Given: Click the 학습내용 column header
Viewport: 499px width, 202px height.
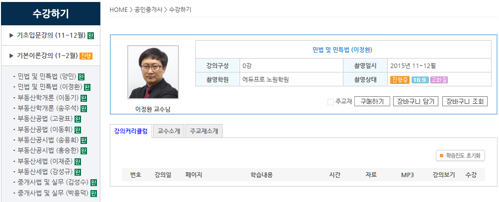Looking at the screenshot, I should [x=261, y=175].
